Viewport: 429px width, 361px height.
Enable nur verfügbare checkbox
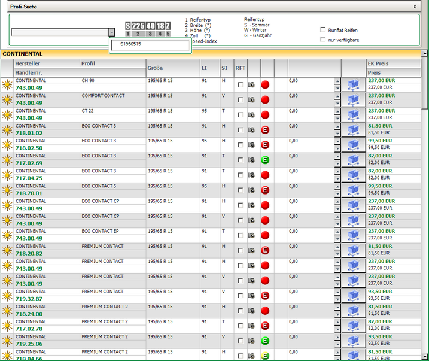coord(323,39)
